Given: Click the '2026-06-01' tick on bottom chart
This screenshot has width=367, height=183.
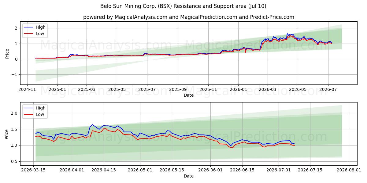Looking at the screenshot, I should click(210, 170).
